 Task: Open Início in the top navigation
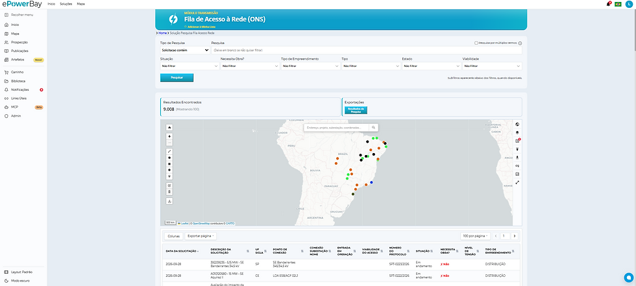(x=51, y=4)
